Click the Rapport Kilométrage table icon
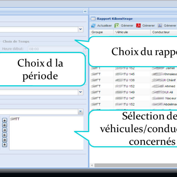Image resolution: width=177 pixels, height=177 pixels. pyautogui.click(x=93, y=19)
